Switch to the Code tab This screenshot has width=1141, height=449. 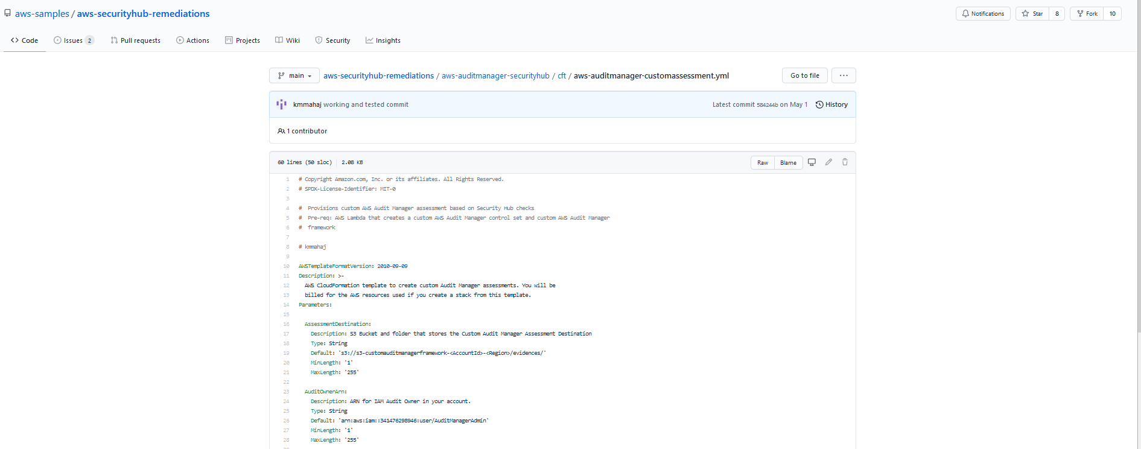click(25, 40)
